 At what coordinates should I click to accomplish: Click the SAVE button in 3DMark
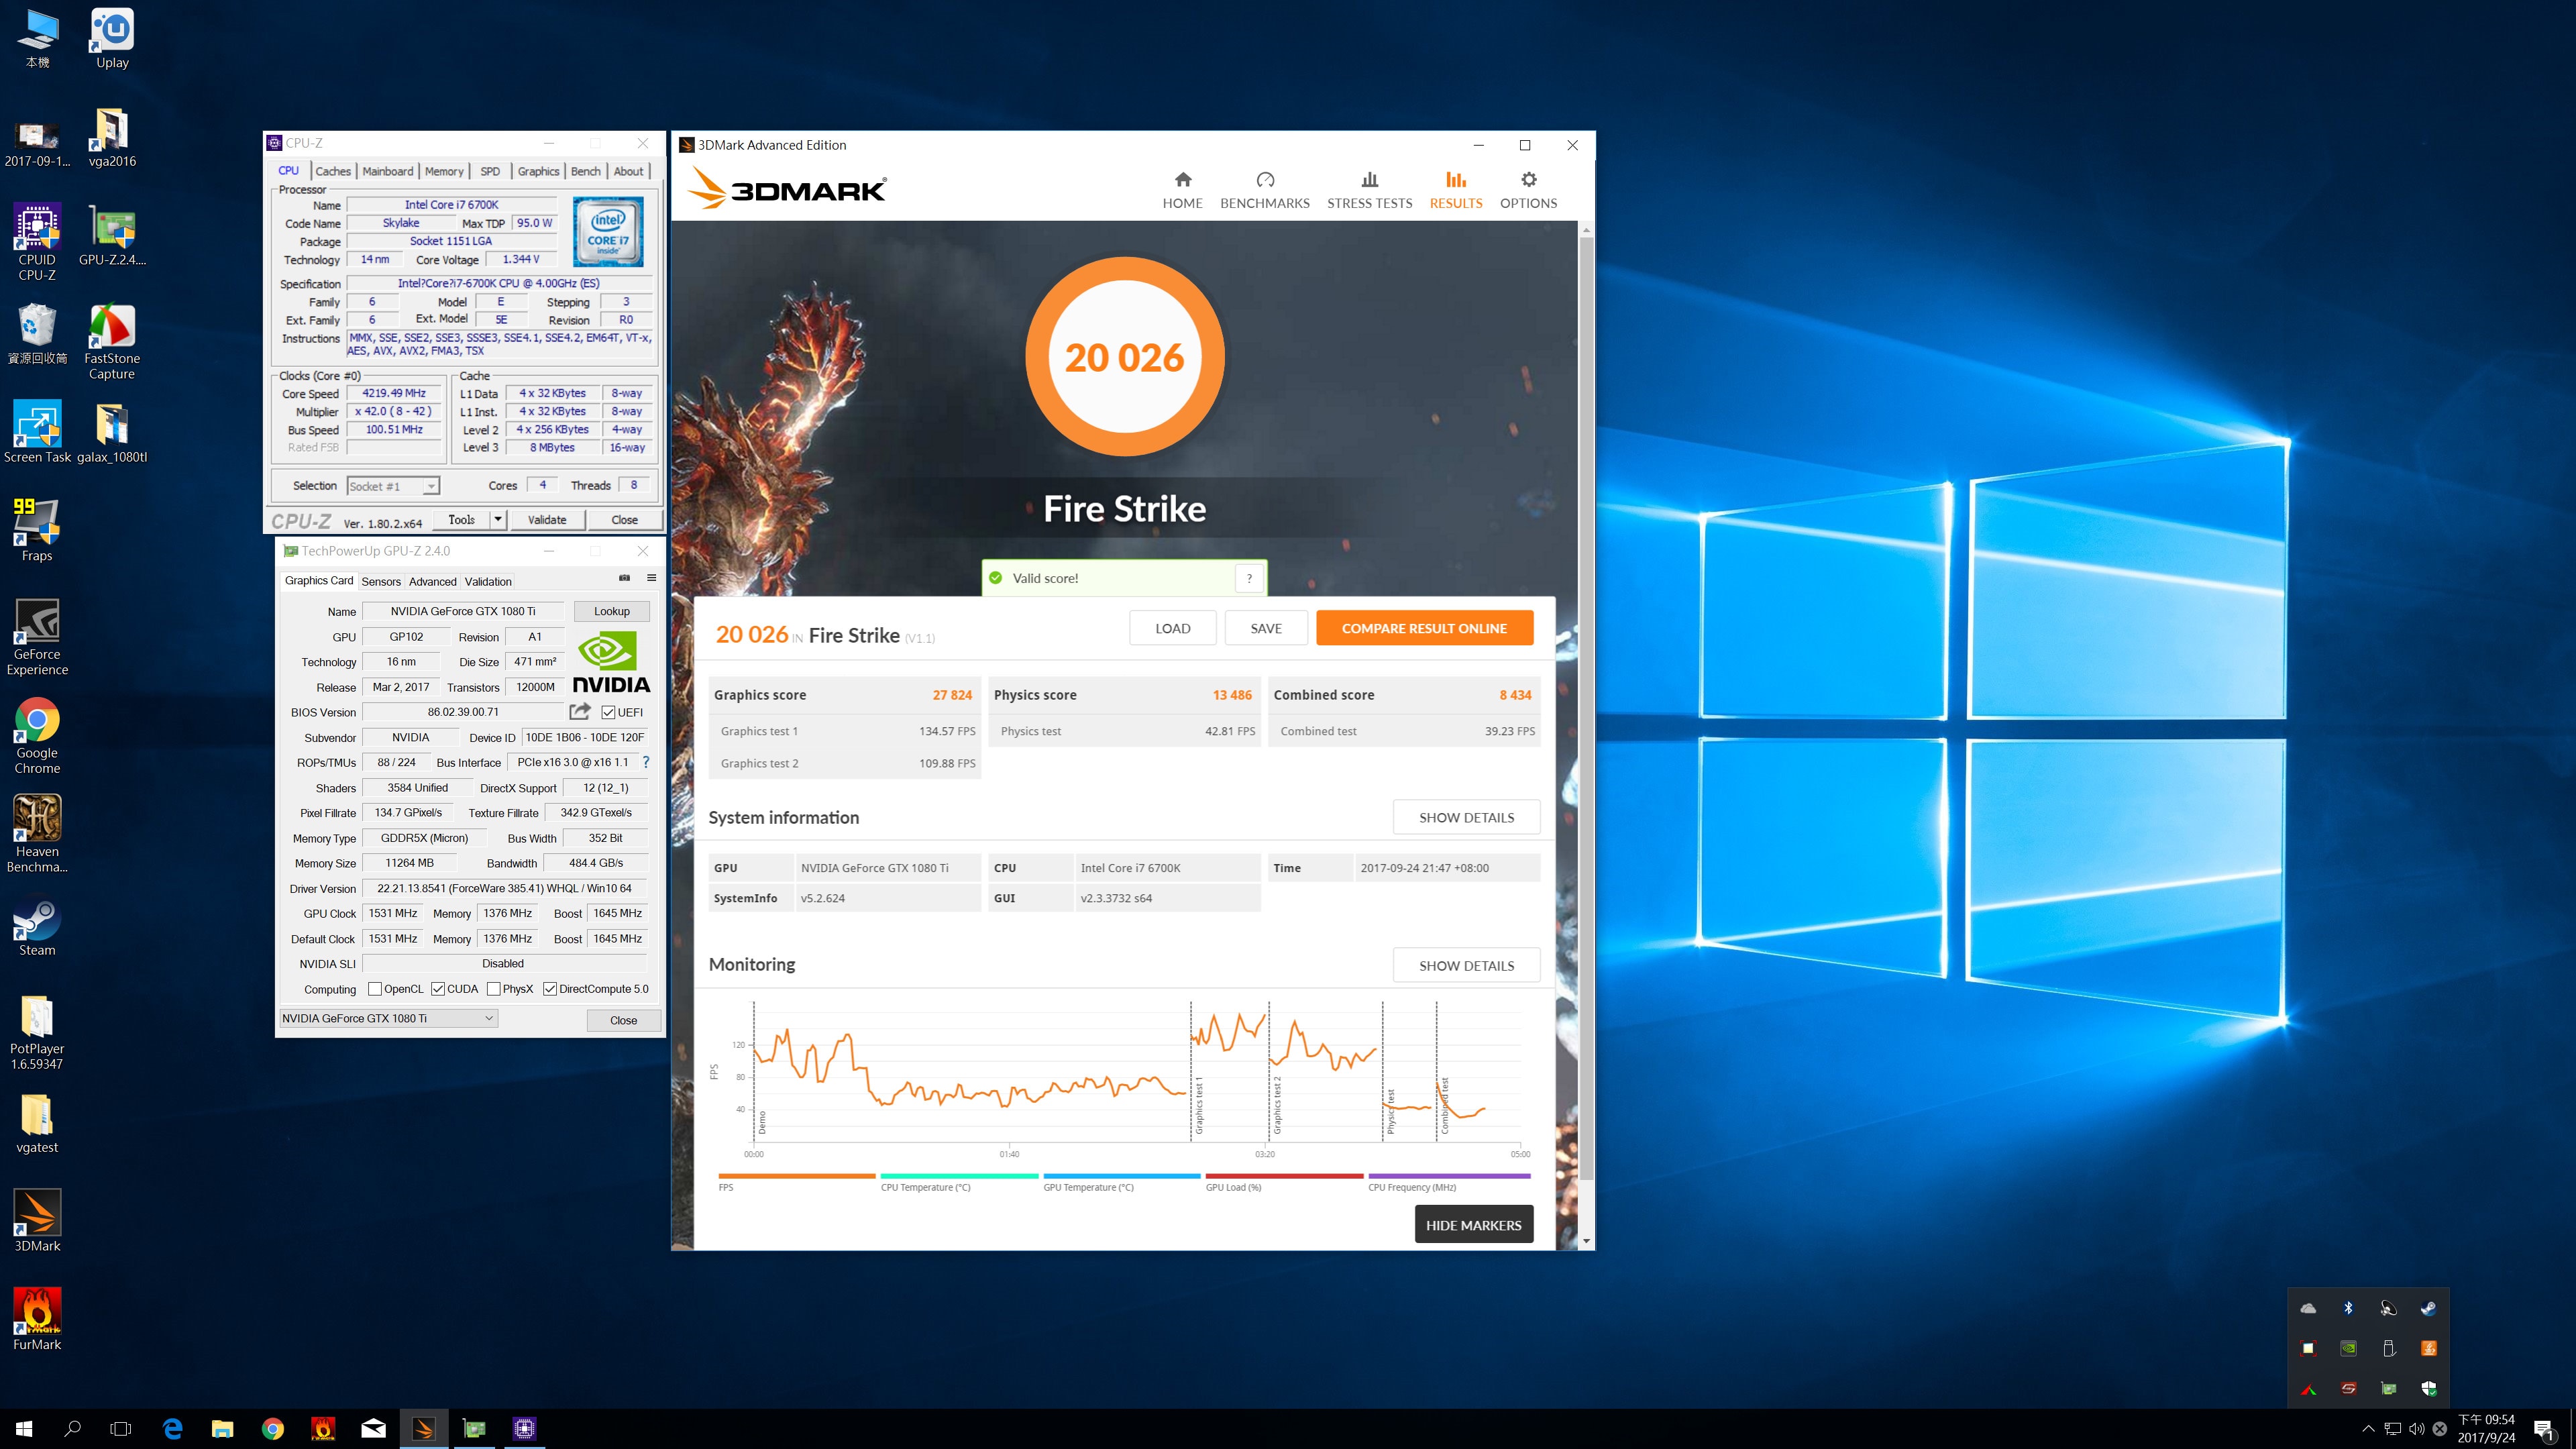point(1266,628)
